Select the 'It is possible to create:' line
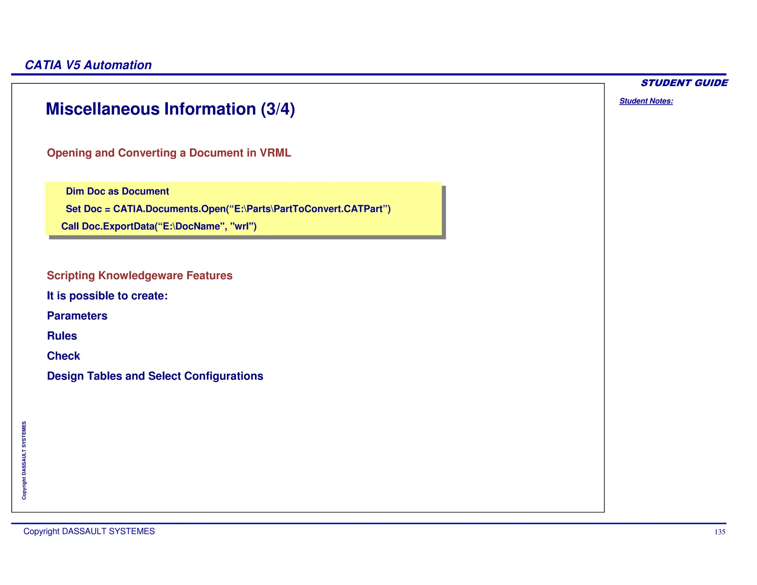This screenshot has width=757, height=585. pyautogui.click(x=108, y=296)
